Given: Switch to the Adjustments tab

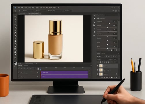Looking at the screenshot, I should coord(100,15).
